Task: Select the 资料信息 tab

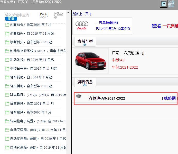Action: click(85, 82)
